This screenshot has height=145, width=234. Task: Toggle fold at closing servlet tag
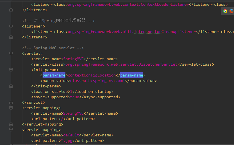pyautogui.click(x=11, y=102)
